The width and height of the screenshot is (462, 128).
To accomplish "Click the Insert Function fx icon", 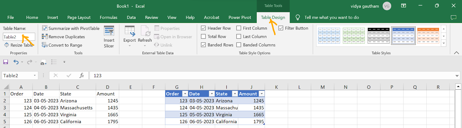I will [x=82, y=75].
